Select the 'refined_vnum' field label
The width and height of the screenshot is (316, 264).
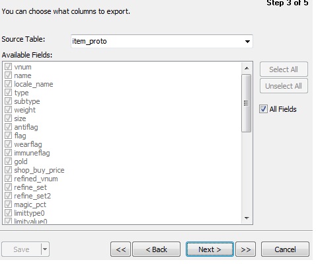click(36, 179)
